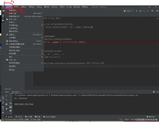Rerun main using the Run panel play icon
This screenshot has height=122, width=159.
[6, 96]
